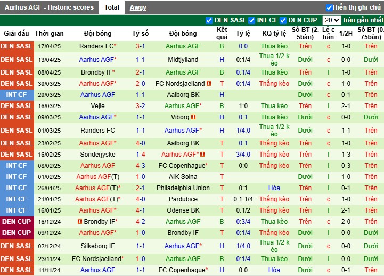Open Philadelphia Union team page
384x276 pixels.
pos(183,188)
